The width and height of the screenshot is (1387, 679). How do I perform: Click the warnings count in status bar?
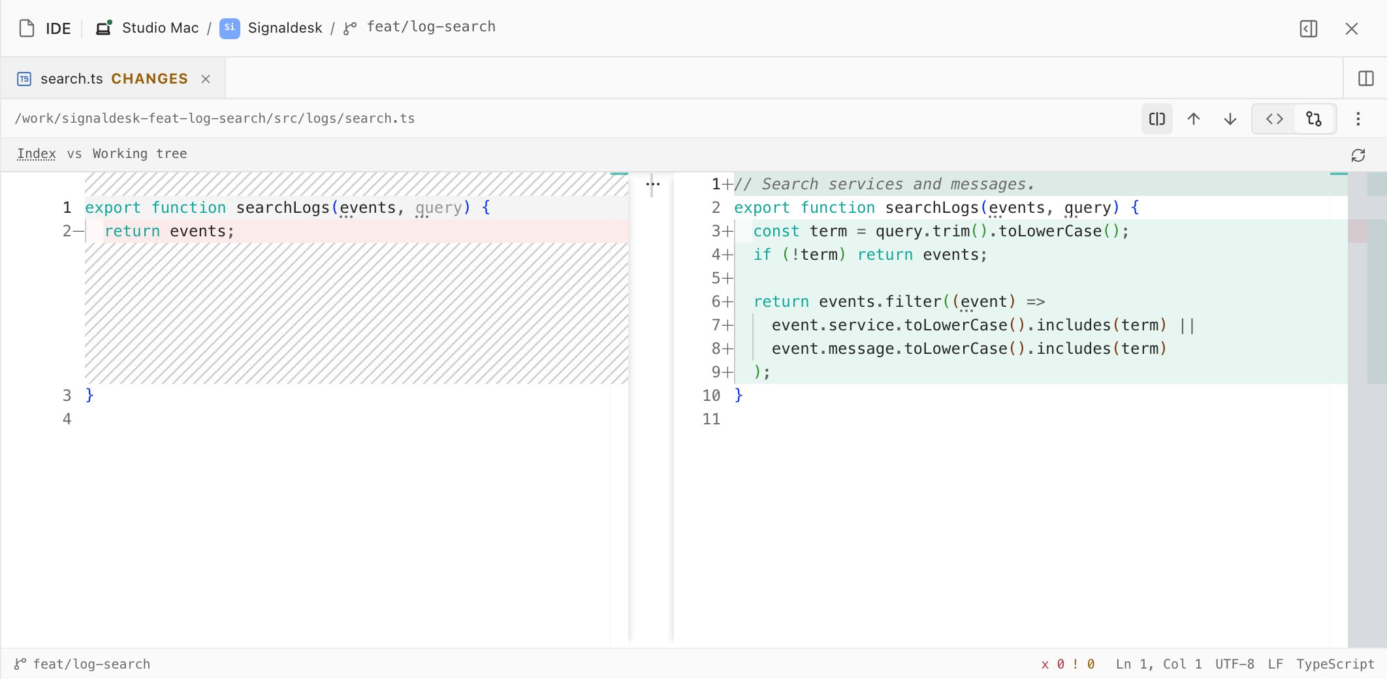(1083, 664)
